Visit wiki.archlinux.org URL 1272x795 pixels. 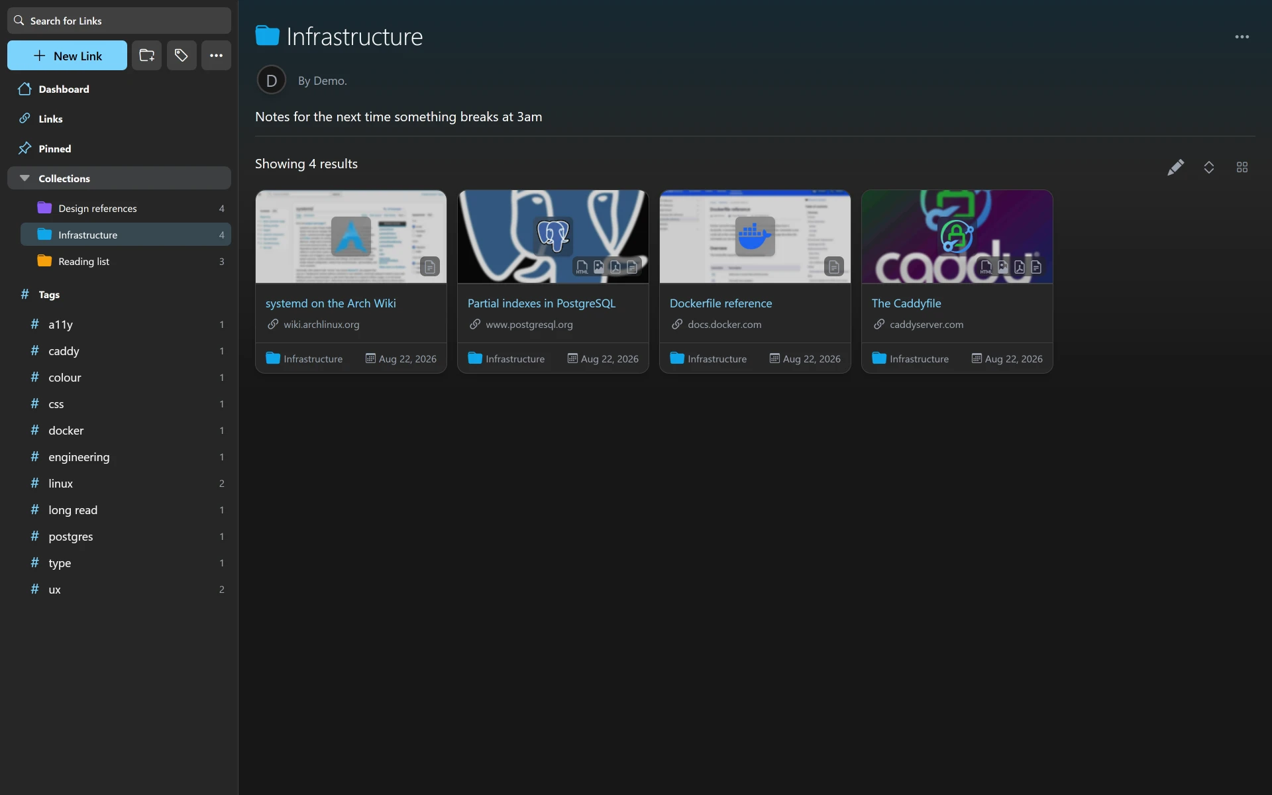tap(321, 325)
